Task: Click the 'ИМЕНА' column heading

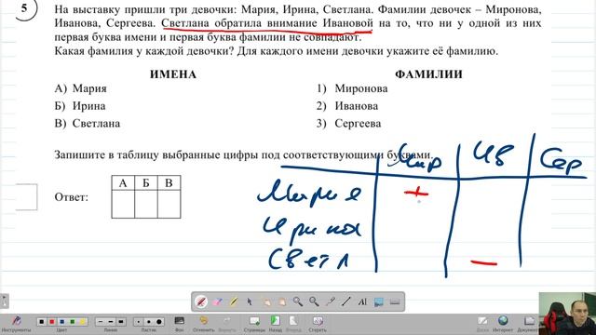Action: click(173, 74)
